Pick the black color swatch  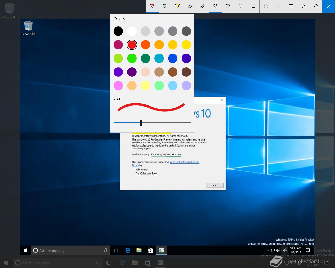coord(118,31)
